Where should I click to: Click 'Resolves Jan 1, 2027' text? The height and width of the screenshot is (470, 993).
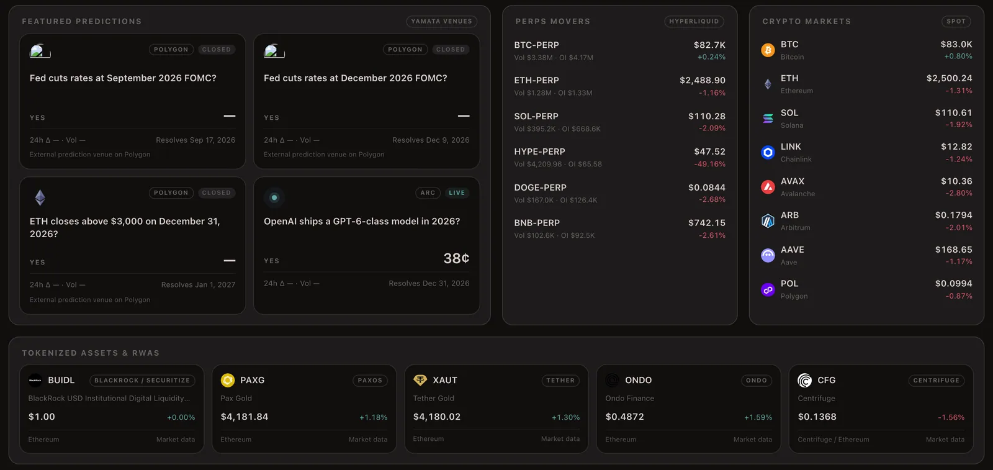pyautogui.click(x=198, y=285)
